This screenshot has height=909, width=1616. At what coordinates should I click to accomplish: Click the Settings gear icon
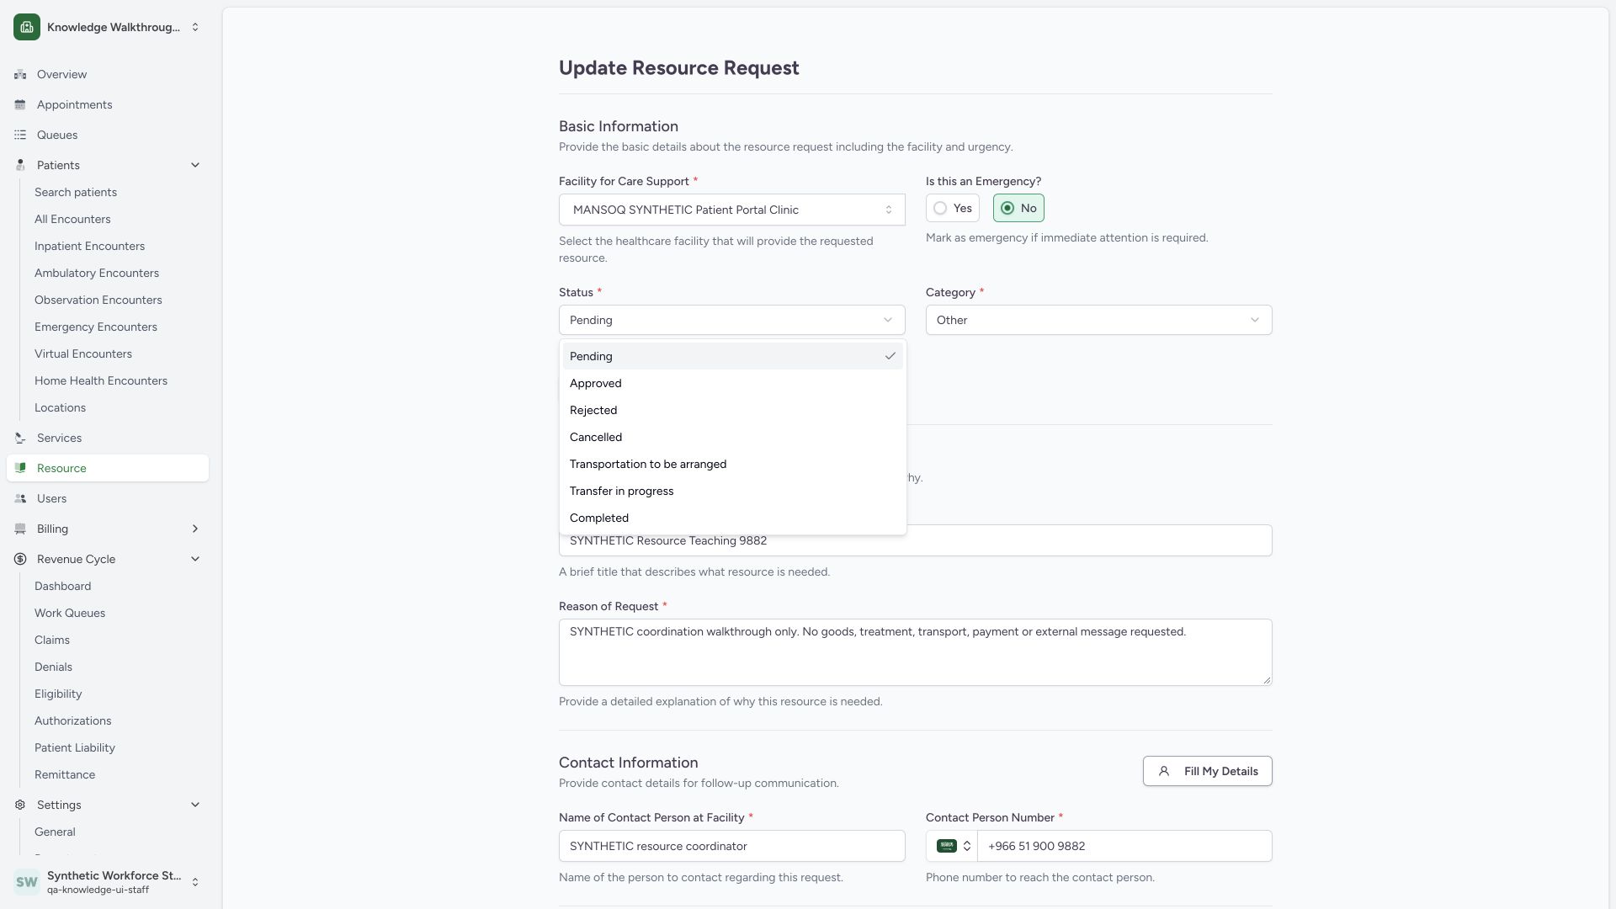pos(20,805)
